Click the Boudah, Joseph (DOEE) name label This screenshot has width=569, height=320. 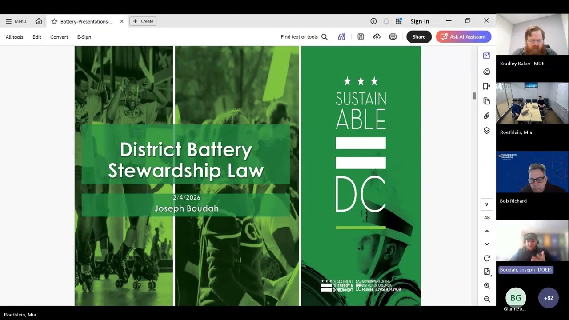click(525, 270)
